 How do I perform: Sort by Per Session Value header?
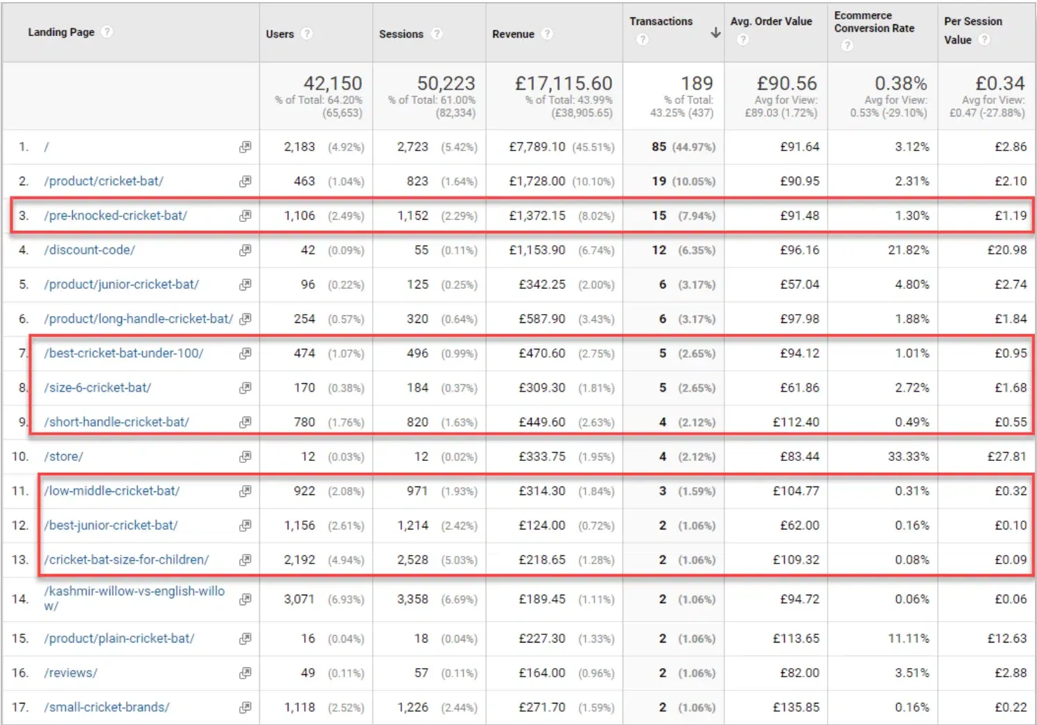pyautogui.click(x=973, y=30)
